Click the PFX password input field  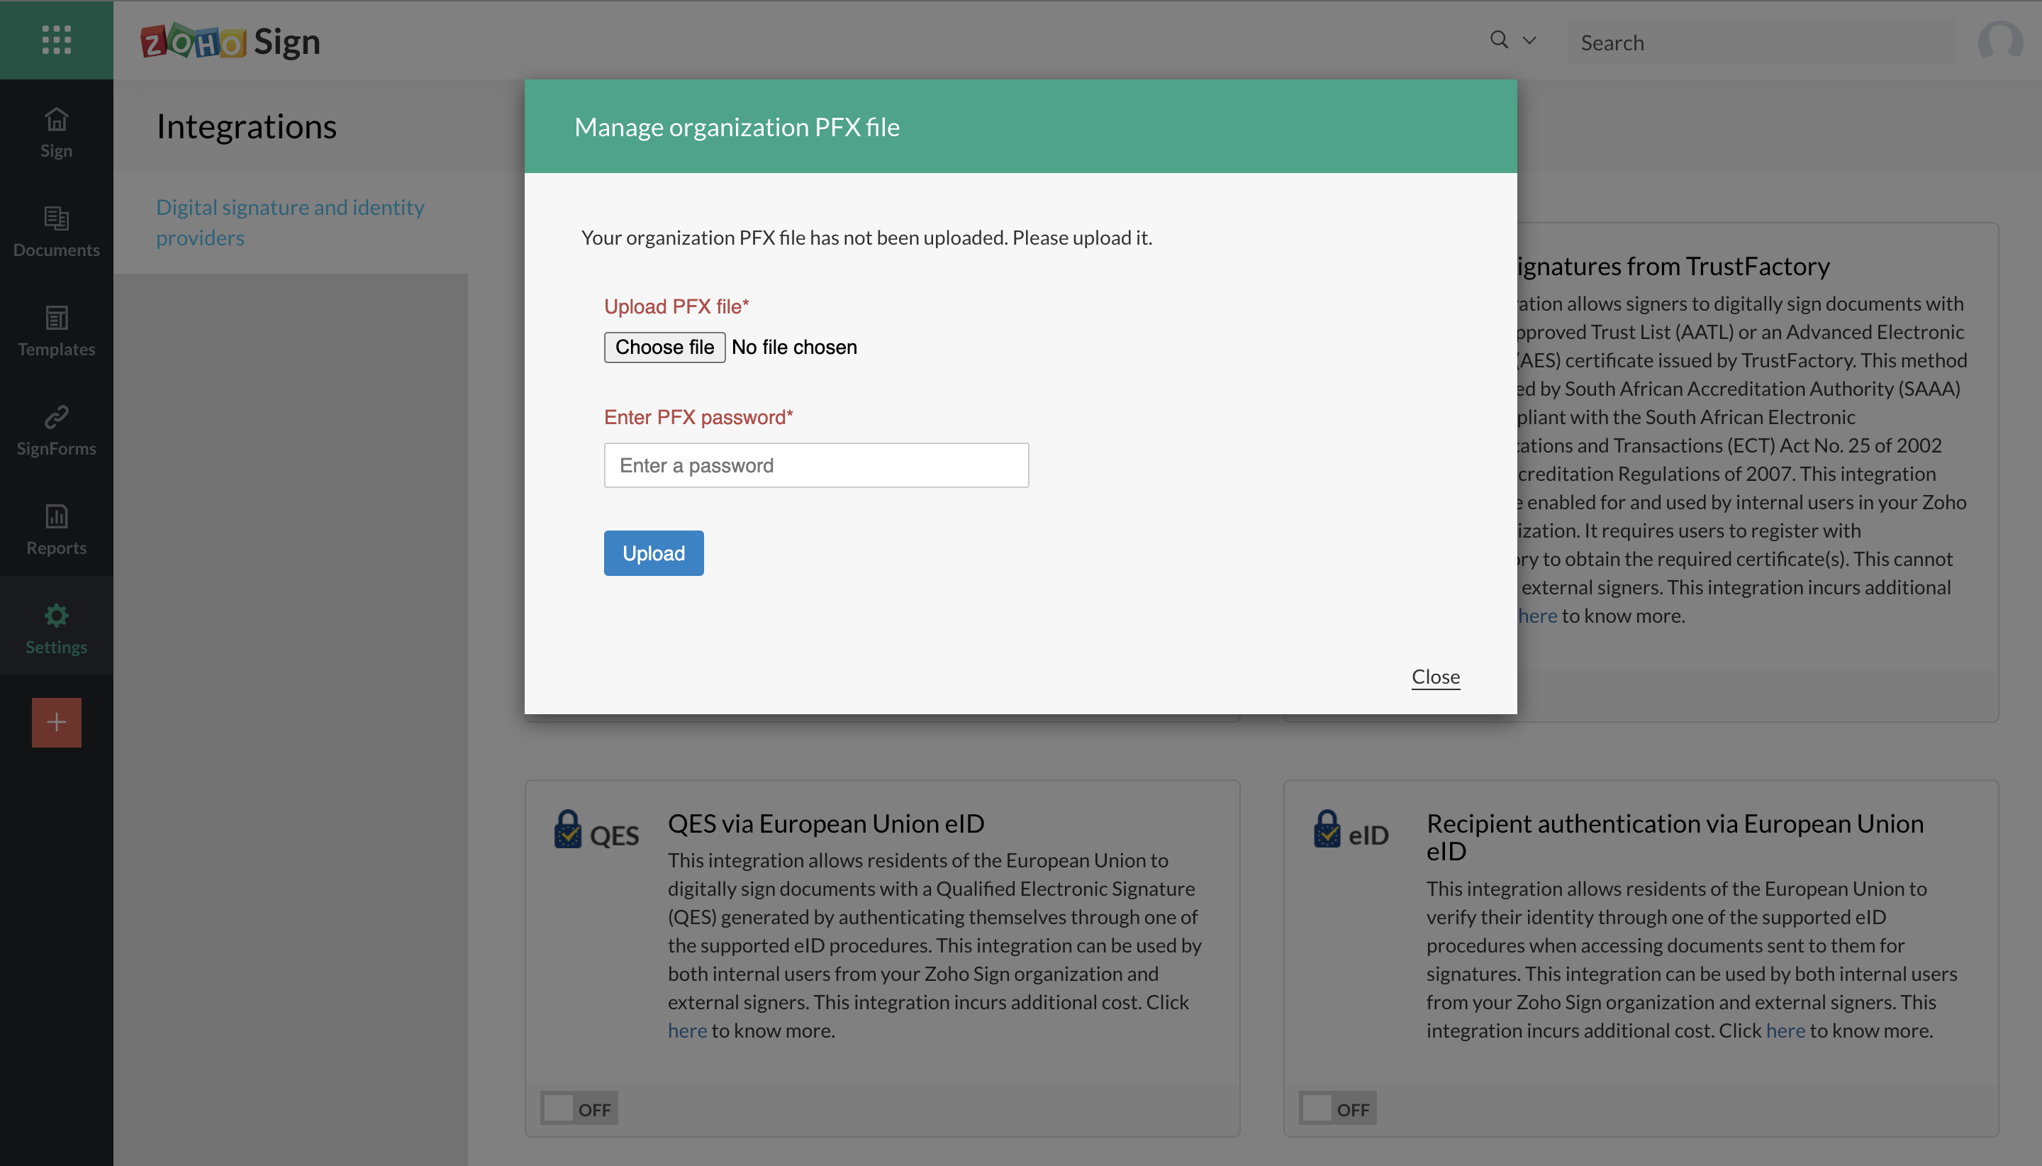click(815, 465)
